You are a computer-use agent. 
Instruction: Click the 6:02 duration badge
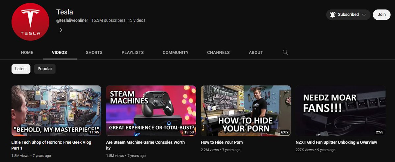pos(284,132)
